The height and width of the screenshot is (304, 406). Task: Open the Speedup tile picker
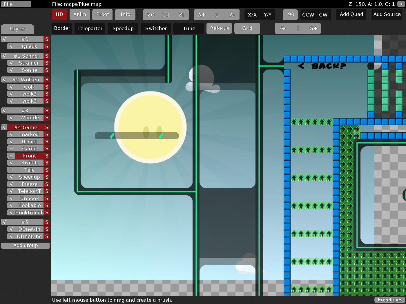pyautogui.click(x=123, y=28)
